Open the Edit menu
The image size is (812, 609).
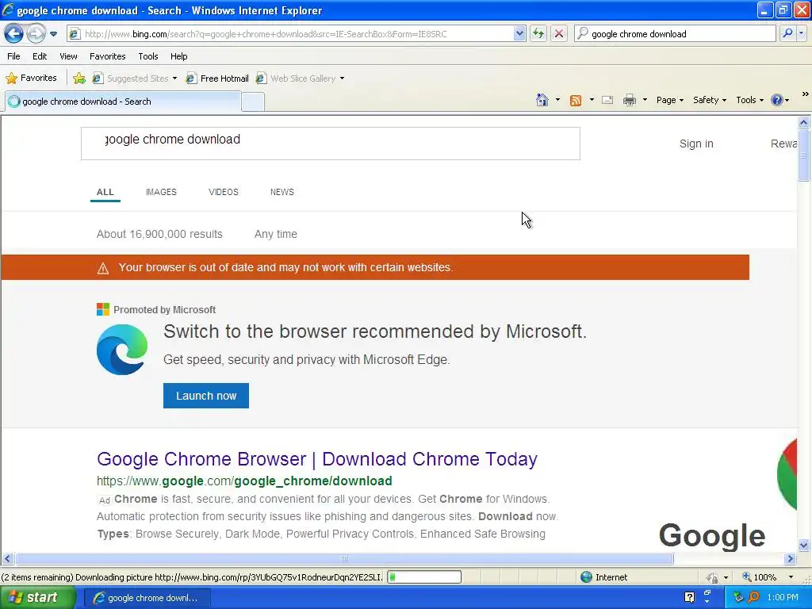[40, 56]
